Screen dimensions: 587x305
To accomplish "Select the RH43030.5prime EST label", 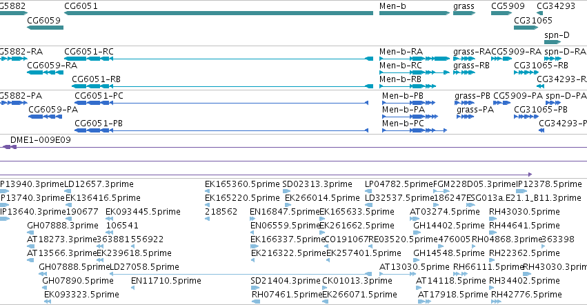I will (524, 211).
